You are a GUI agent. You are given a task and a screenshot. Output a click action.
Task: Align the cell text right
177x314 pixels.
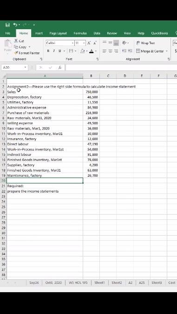pos(116,51)
